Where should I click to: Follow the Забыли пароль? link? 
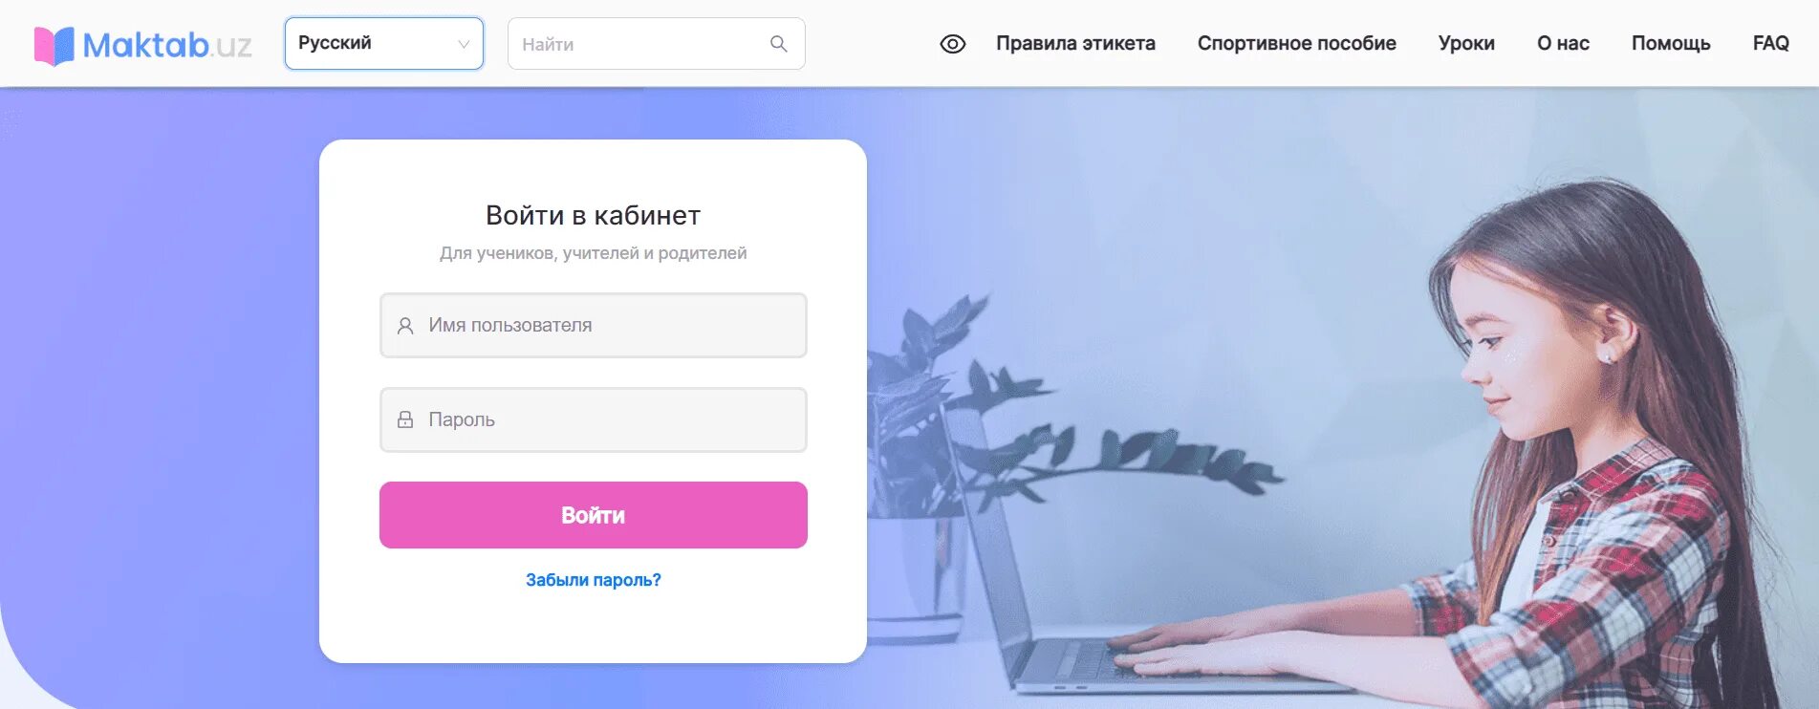click(x=594, y=580)
